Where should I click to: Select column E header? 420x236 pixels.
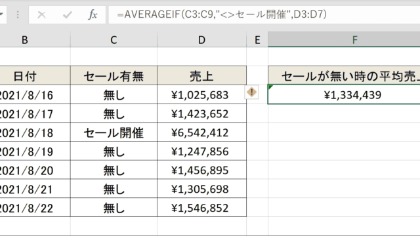pos(257,40)
